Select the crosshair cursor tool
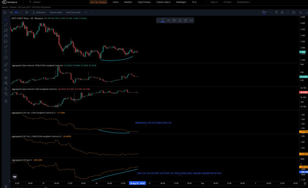The image size is (308, 188). click(x=6, y=19)
